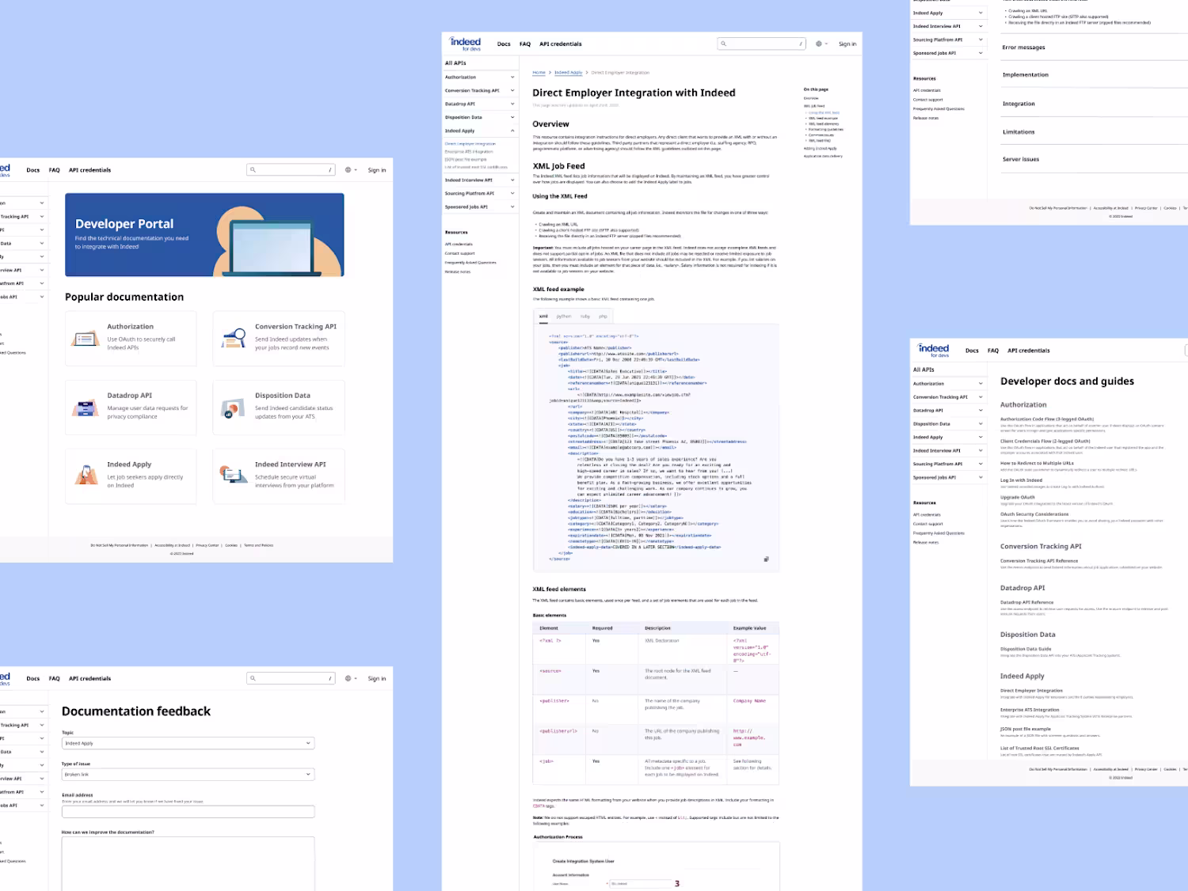
Task: Click the search magnifier icon in the Developer Portal page
Action: (253, 169)
